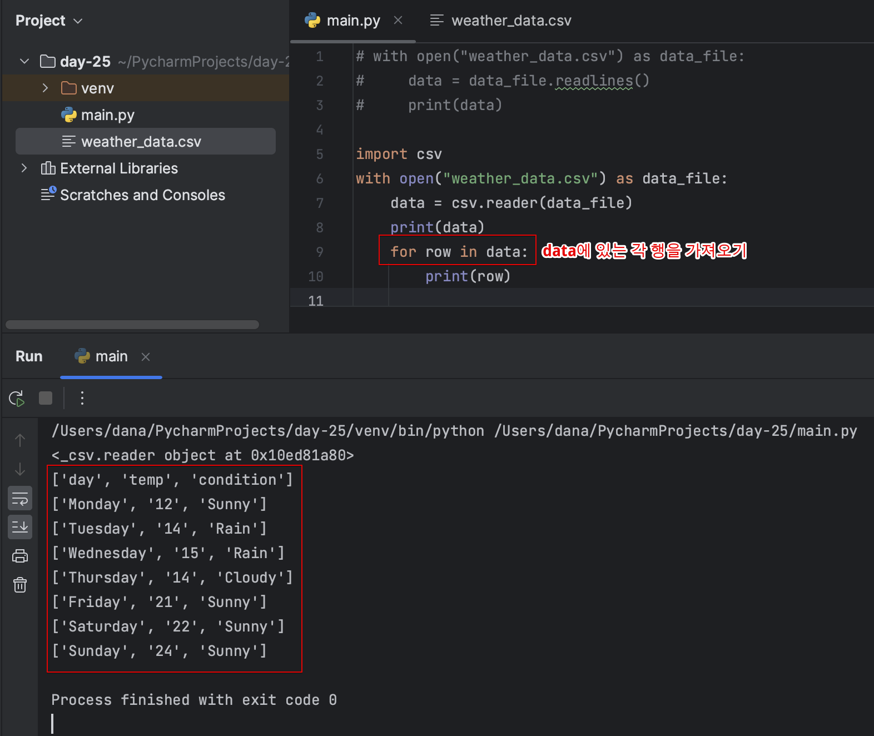
Task: Close the main run tab
Action: coord(146,357)
